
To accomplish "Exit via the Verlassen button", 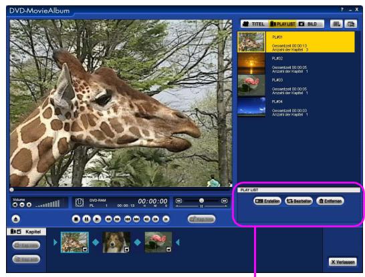I will coord(343,262).
